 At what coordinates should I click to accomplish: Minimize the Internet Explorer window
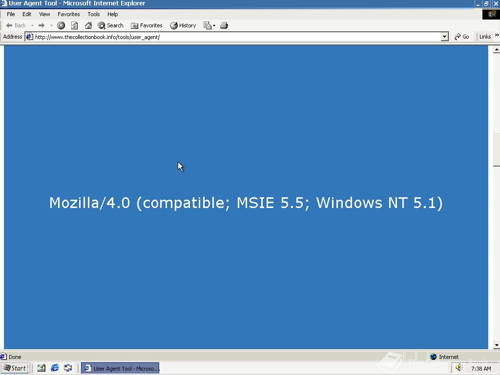(478, 4)
